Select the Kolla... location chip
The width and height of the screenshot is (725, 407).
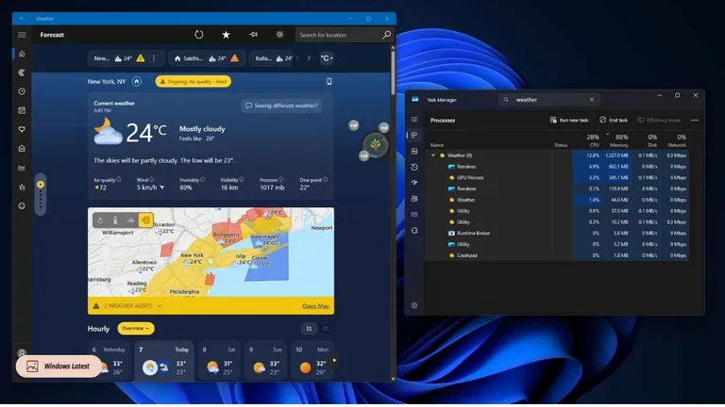(273, 58)
